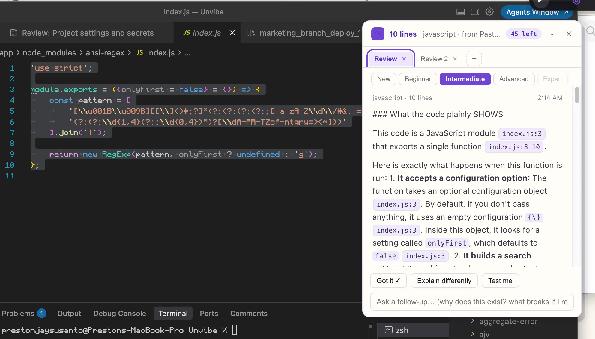Click line number 3 in gutter
The width and height of the screenshot is (595, 339).
coord(12,90)
